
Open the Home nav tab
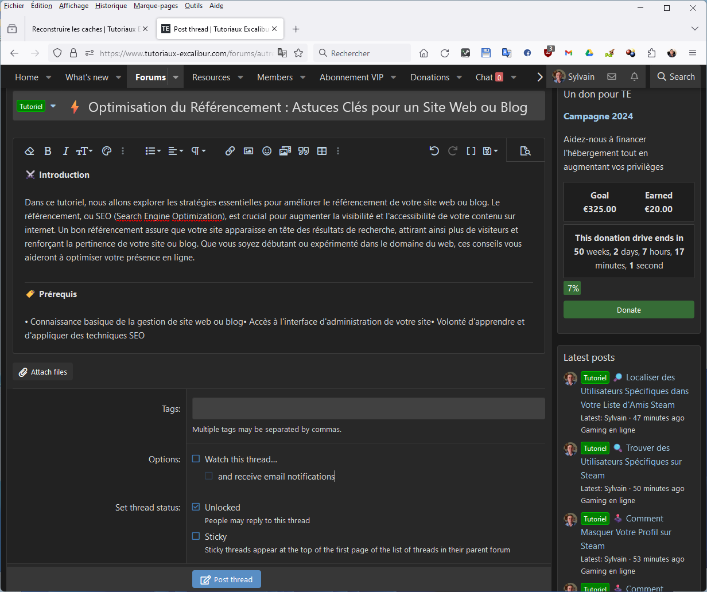click(x=26, y=77)
